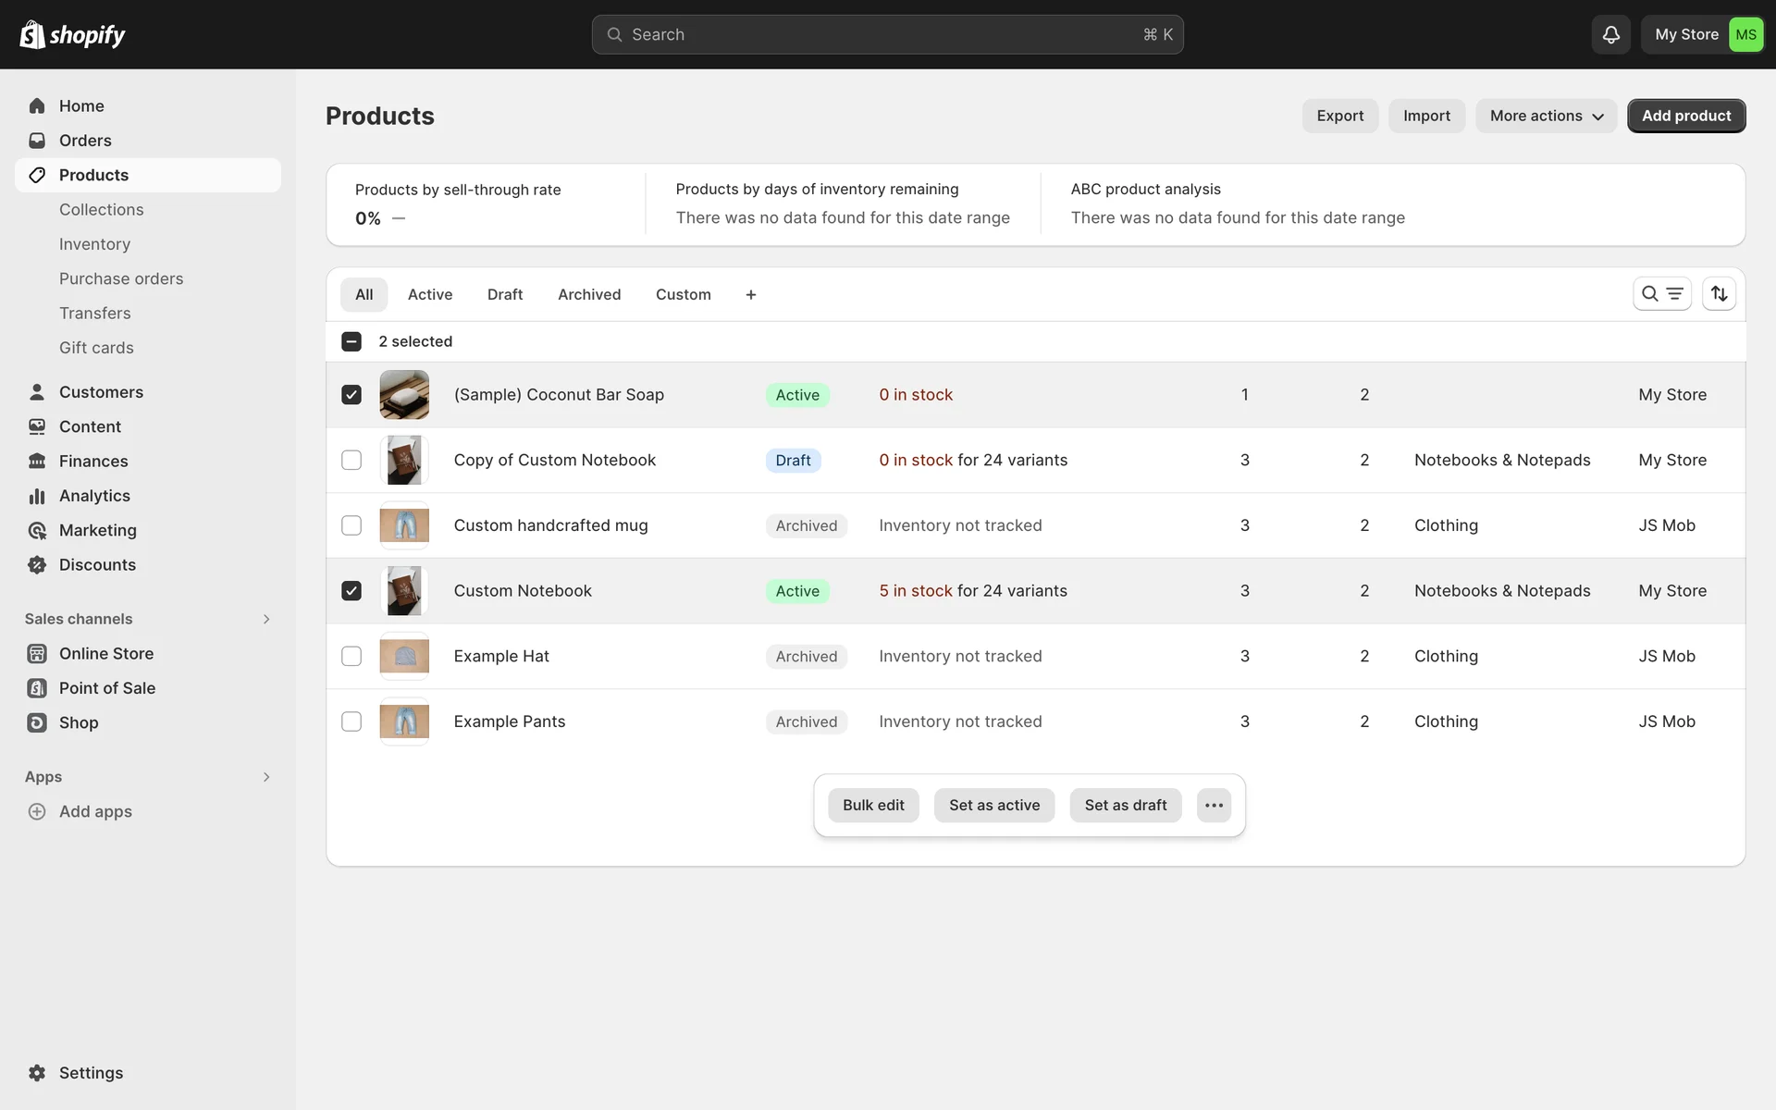
Task: Click the Add product button
Action: pyautogui.click(x=1685, y=116)
